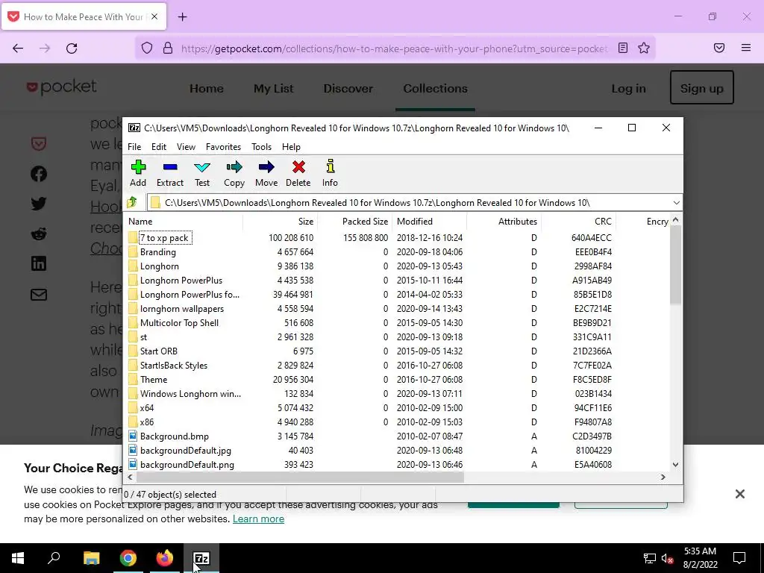764x573 pixels.
Task: Go to Pocket Home page
Action: tap(207, 89)
